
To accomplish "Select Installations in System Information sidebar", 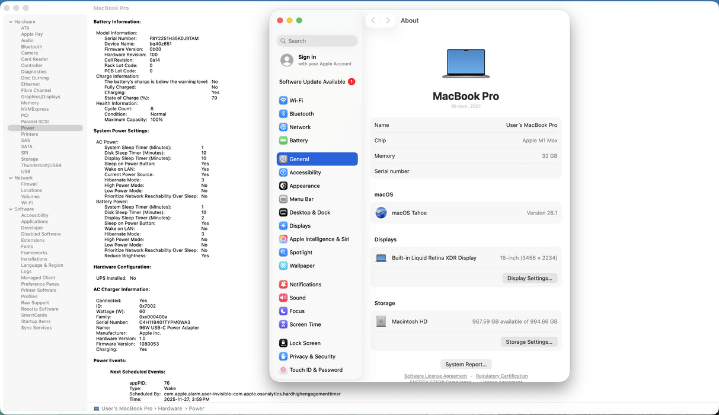I will pyautogui.click(x=34, y=259).
